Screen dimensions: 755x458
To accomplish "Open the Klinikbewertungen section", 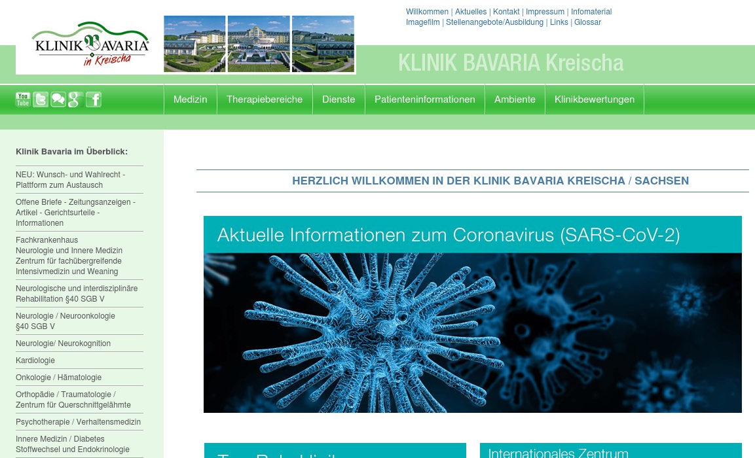I will pyautogui.click(x=594, y=99).
